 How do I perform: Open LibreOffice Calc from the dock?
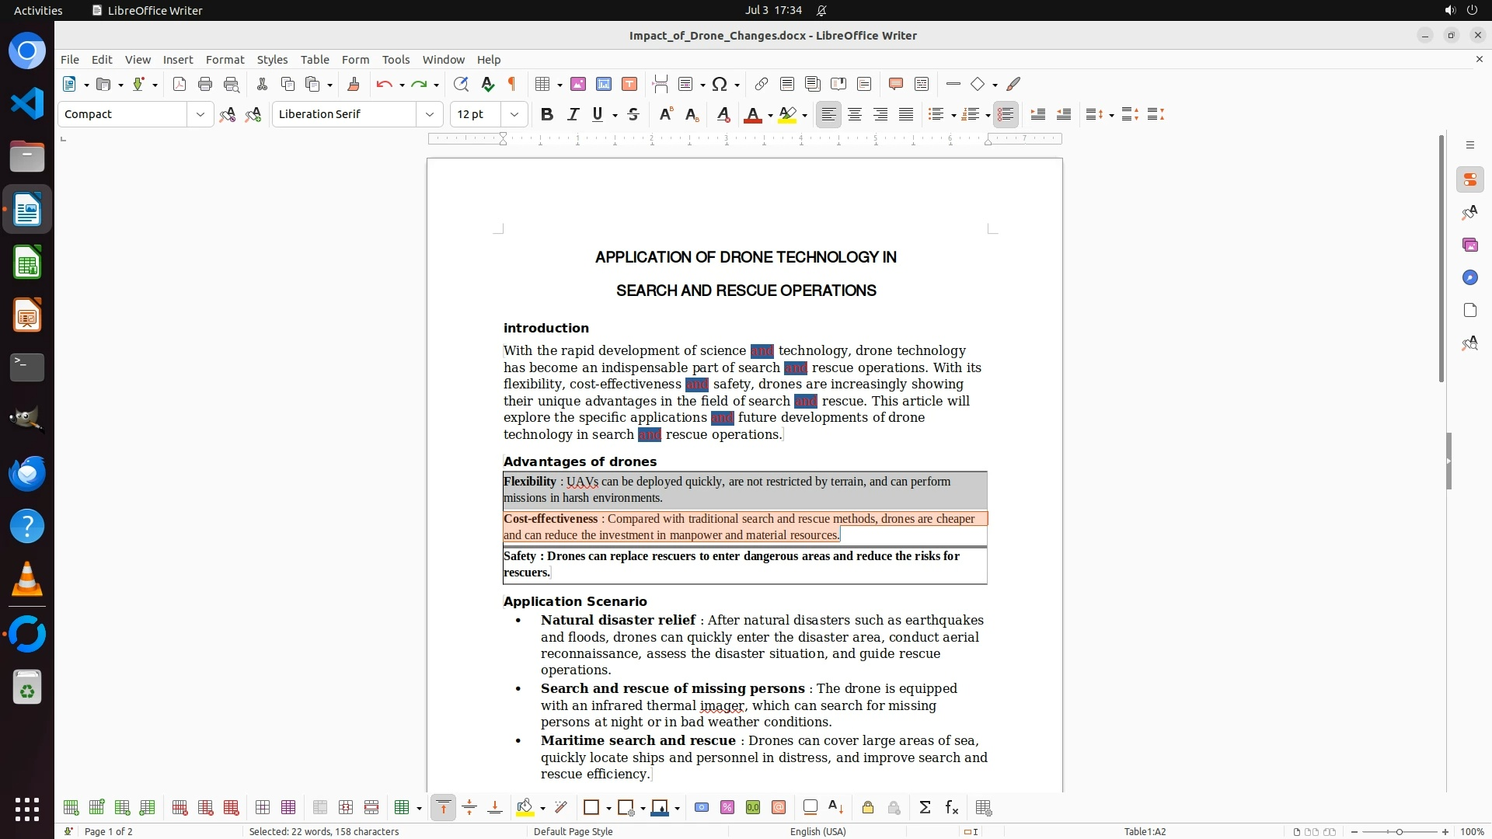coord(27,263)
